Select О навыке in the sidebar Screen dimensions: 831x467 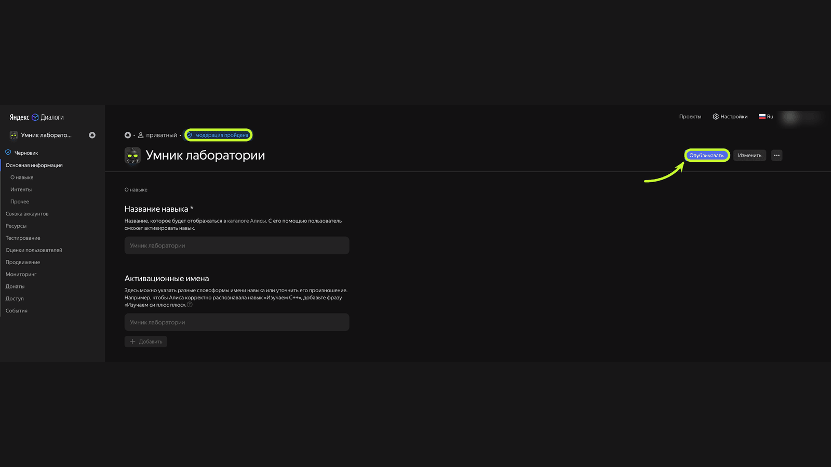pyautogui.click(x=22, y=177)
